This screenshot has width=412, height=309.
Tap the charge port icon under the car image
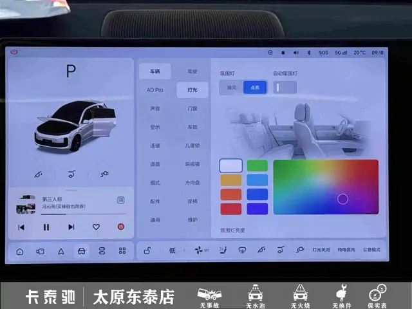[104, 174]
